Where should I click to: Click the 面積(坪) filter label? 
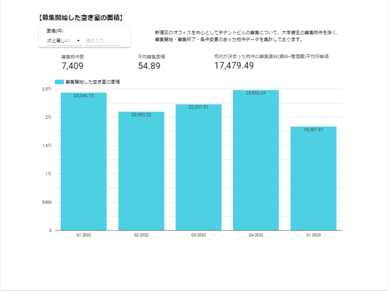point(55,31)
